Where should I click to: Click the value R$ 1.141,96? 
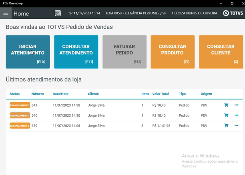tap(161, 126)
